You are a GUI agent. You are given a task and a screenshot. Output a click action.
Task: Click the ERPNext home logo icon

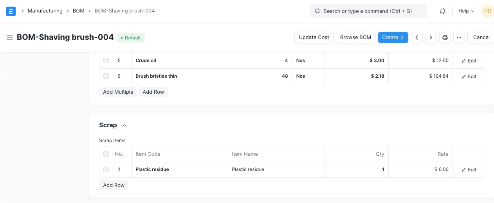point(11,11)
